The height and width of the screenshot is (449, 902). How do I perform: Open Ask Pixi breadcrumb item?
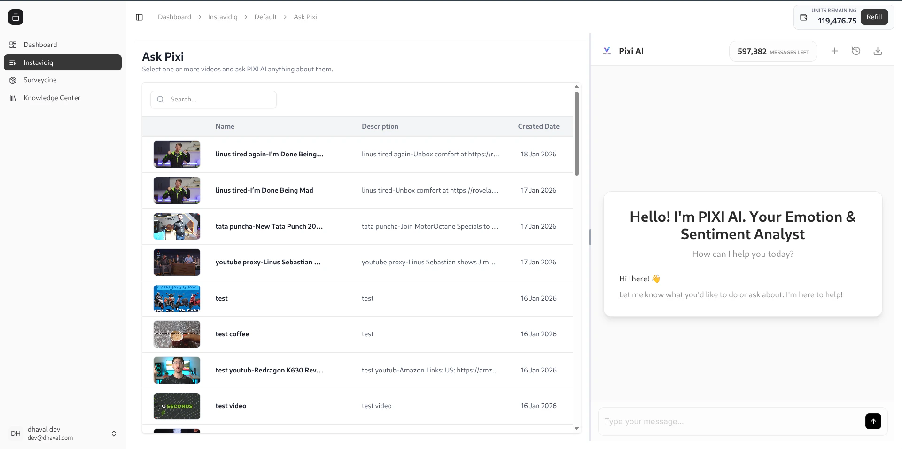[304, 17]
